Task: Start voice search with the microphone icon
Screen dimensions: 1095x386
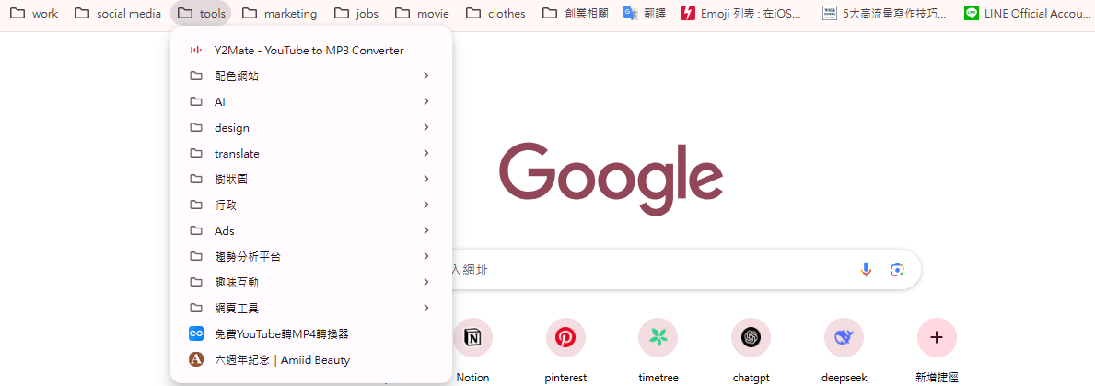Action: pos(866,269)
